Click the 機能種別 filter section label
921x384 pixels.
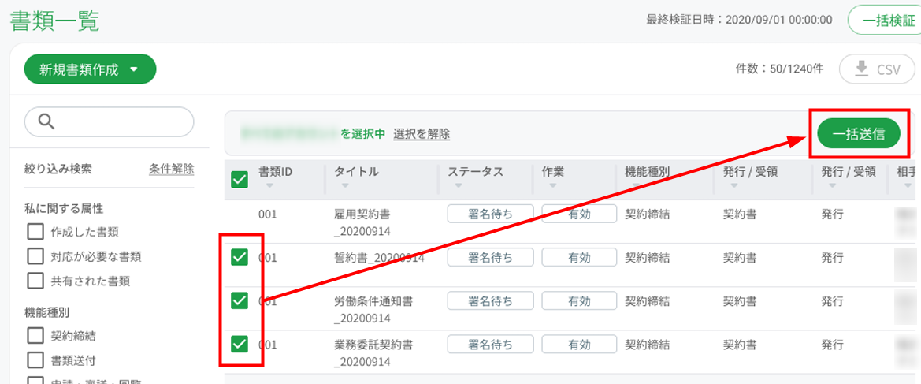tap(47, 311)
